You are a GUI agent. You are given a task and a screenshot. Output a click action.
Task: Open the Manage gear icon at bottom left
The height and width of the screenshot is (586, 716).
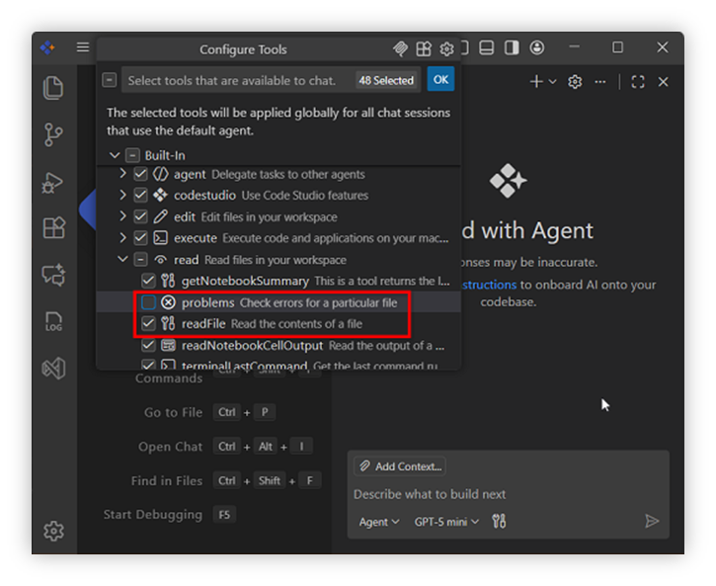point(53,531)
